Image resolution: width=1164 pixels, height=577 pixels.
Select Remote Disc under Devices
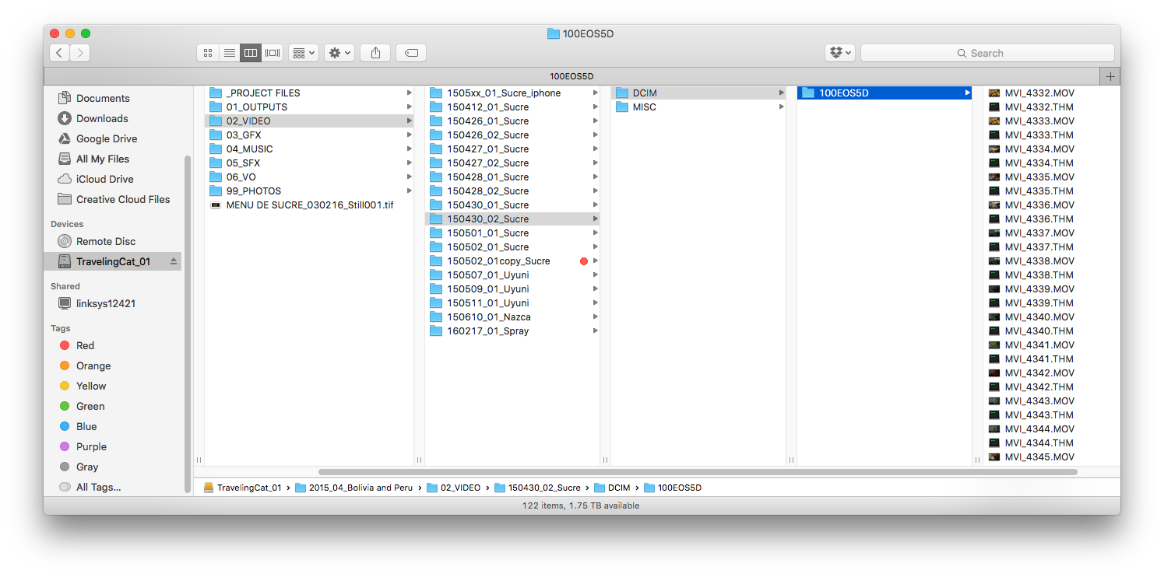click(x=106, y=241)
